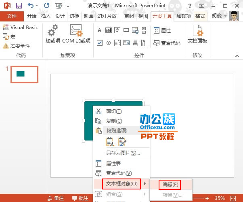
Task: Insert a Check Box control
Action: point(100,43)
